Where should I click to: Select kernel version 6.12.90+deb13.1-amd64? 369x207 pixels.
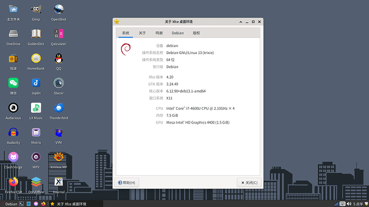click(186, 91)
